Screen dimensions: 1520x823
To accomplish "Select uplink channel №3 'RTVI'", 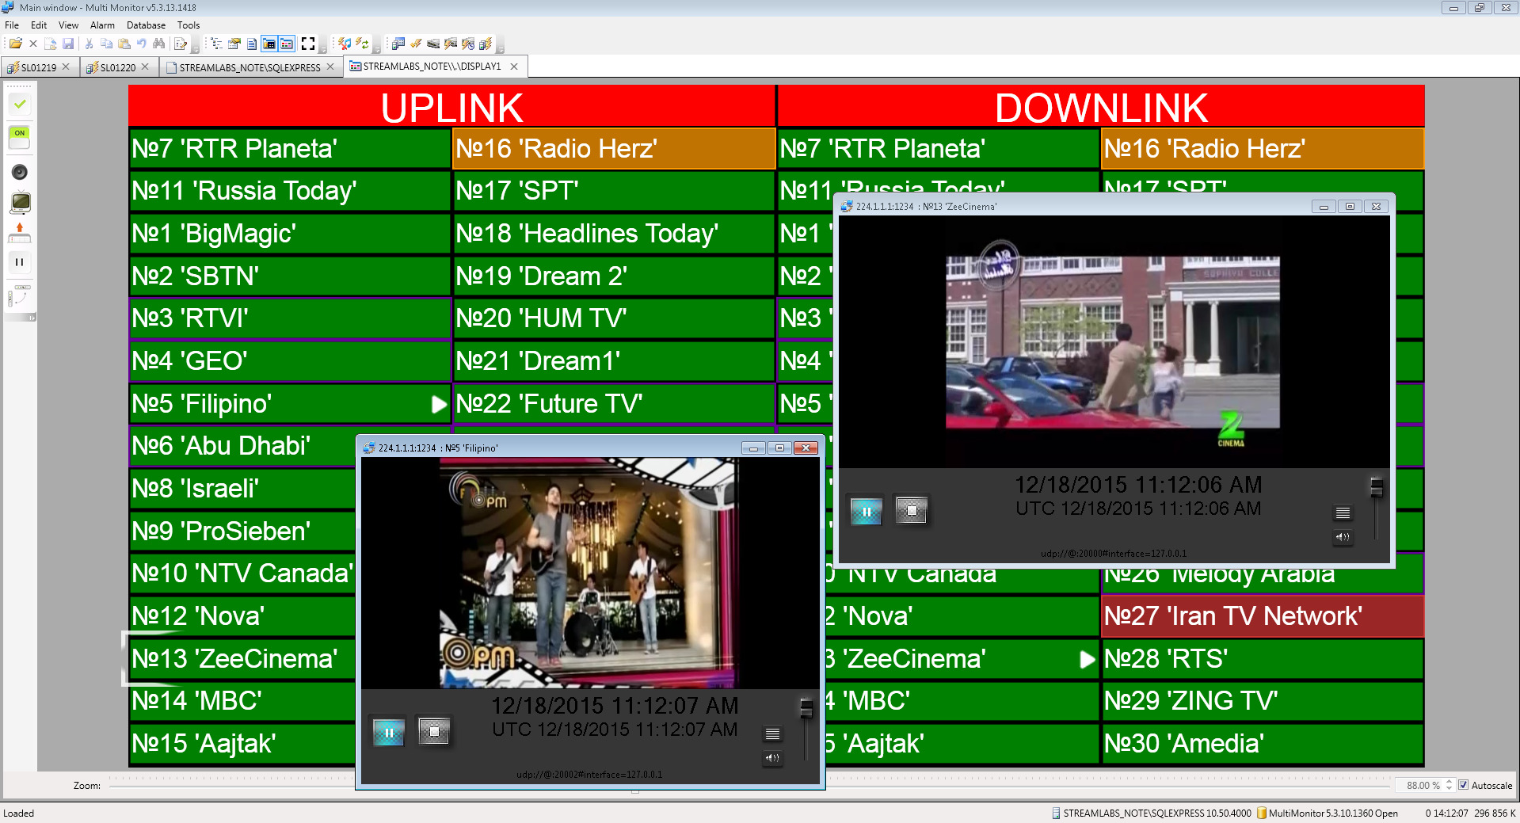I will pyautogui.click(x=289, y=318).
